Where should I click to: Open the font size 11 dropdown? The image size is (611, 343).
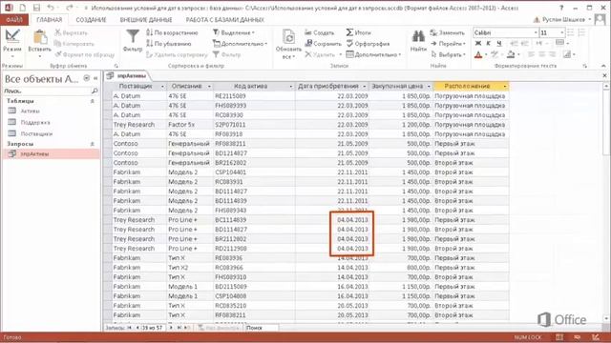pyautogui.click(x=562, y=32)
